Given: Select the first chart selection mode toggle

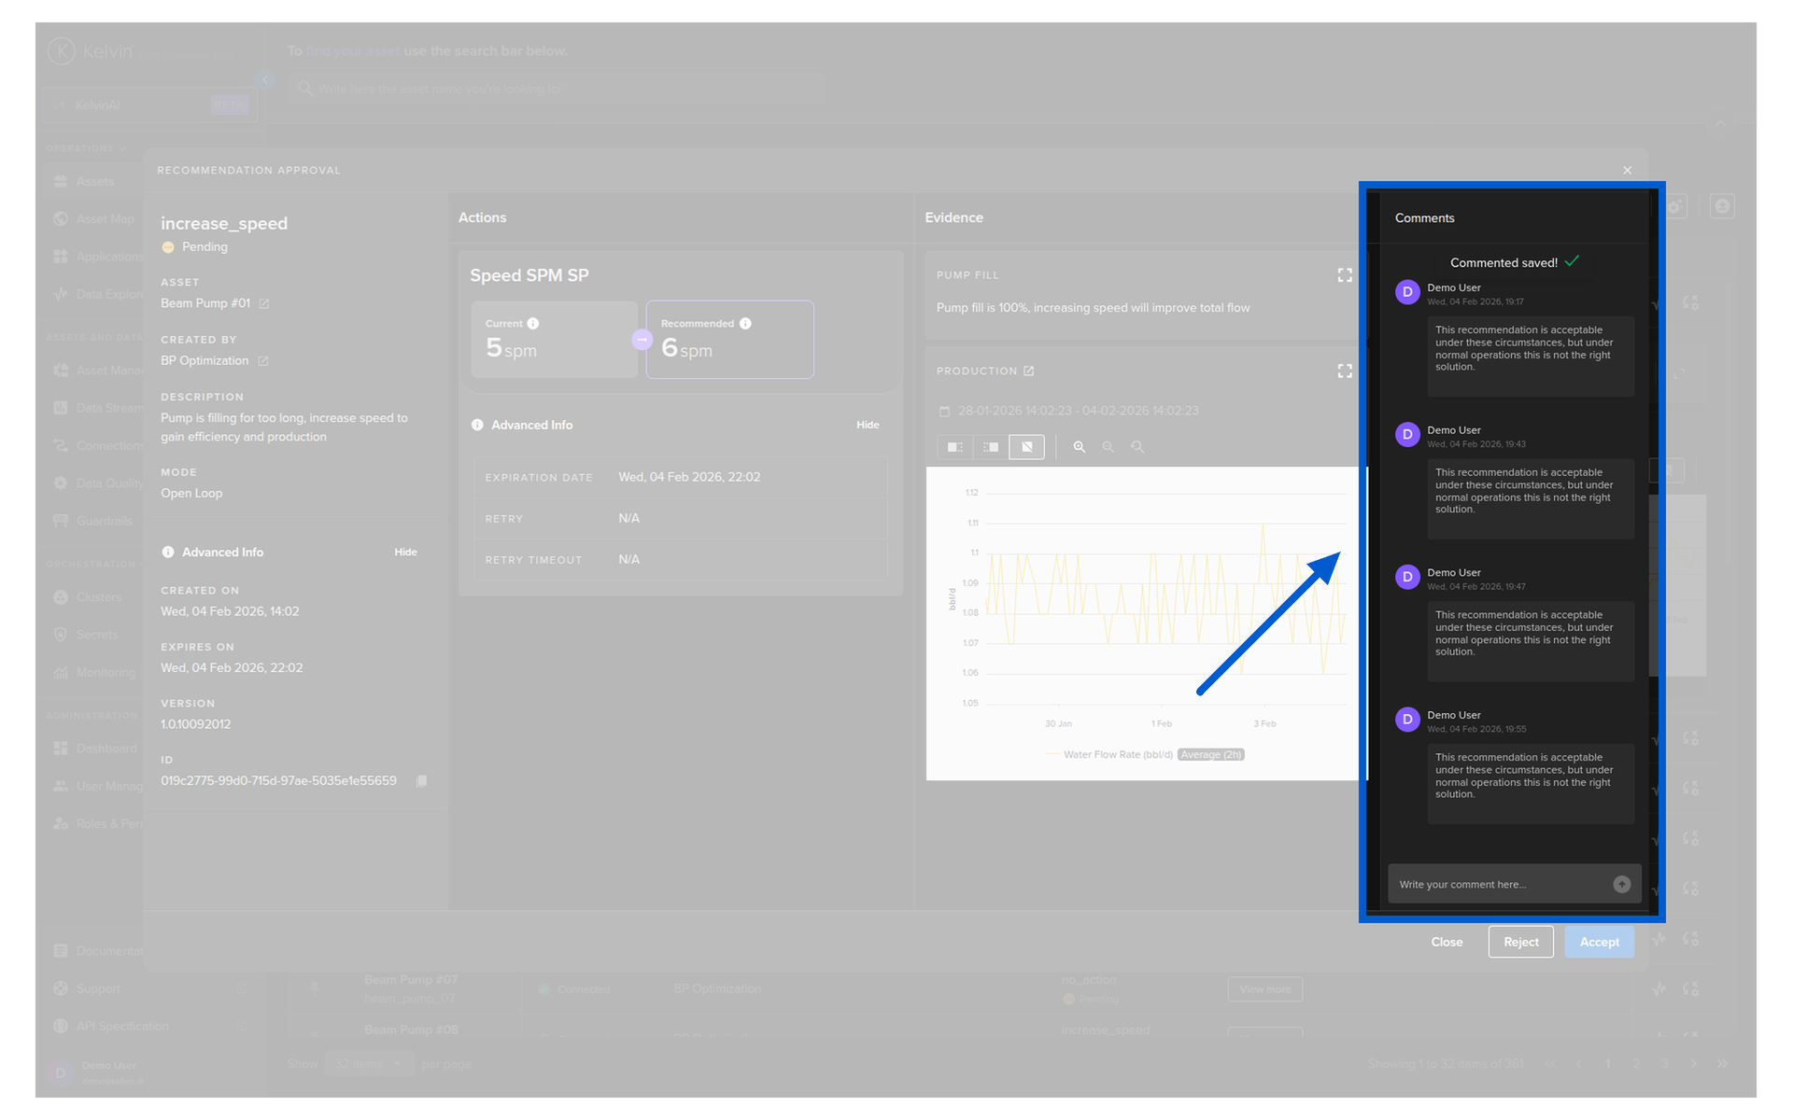Looking at the screenshot, I should pyautogui.click(x=954, y=447).
